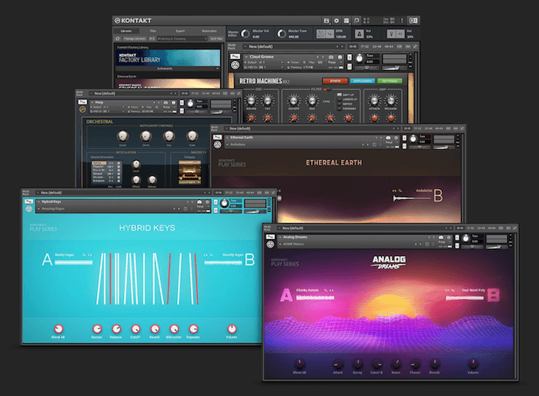Click the Wonky Organ waveform for slot A

pos(74,262)
